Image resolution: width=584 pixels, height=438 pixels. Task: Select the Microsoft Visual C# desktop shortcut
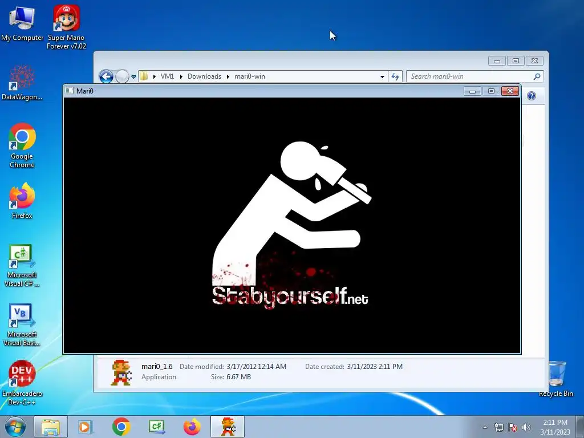22,266
